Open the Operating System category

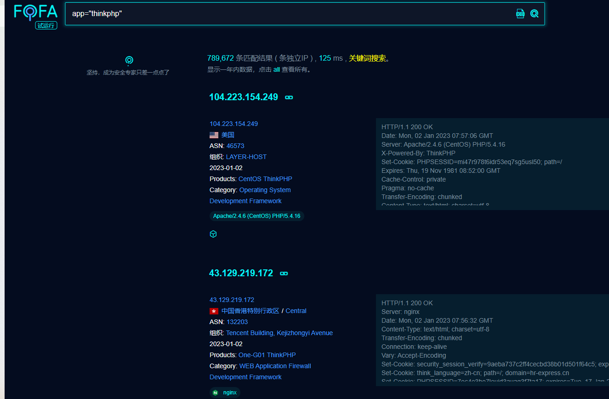coord(265,190)
